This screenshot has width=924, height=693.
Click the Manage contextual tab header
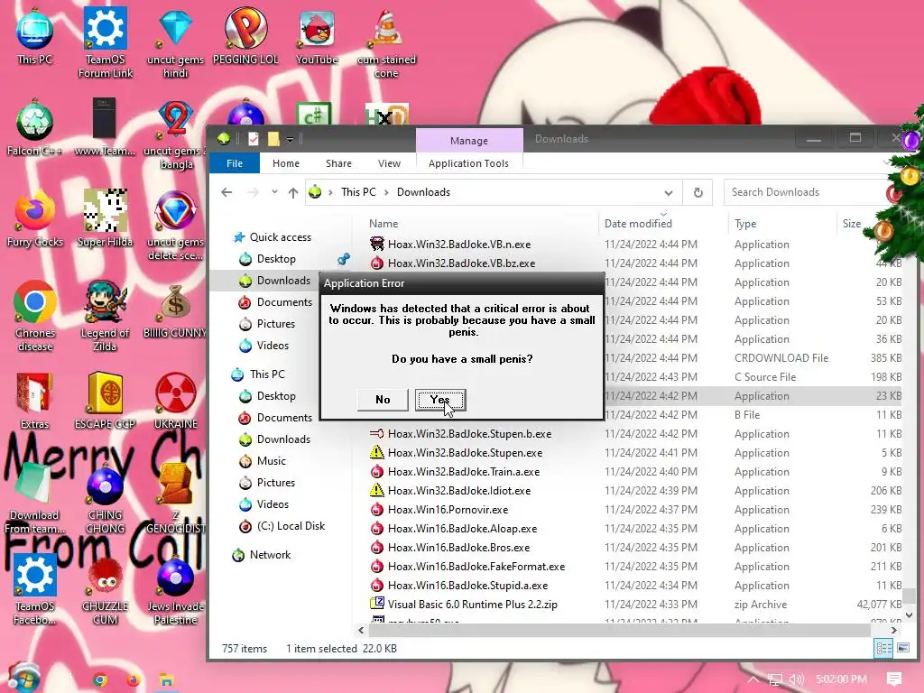pos(469,140)
